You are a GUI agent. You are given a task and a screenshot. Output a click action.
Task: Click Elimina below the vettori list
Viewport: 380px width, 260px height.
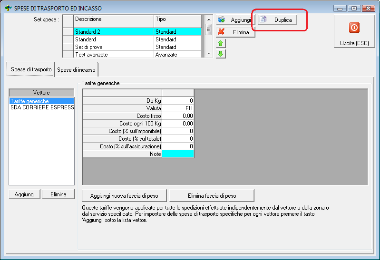[x=58, y=194]
